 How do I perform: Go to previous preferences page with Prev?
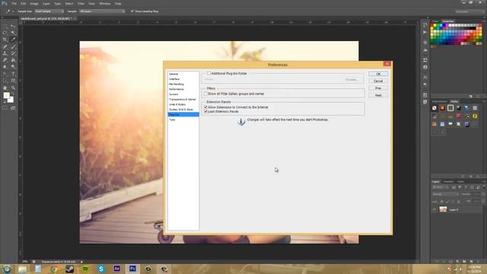coord(378,88)
